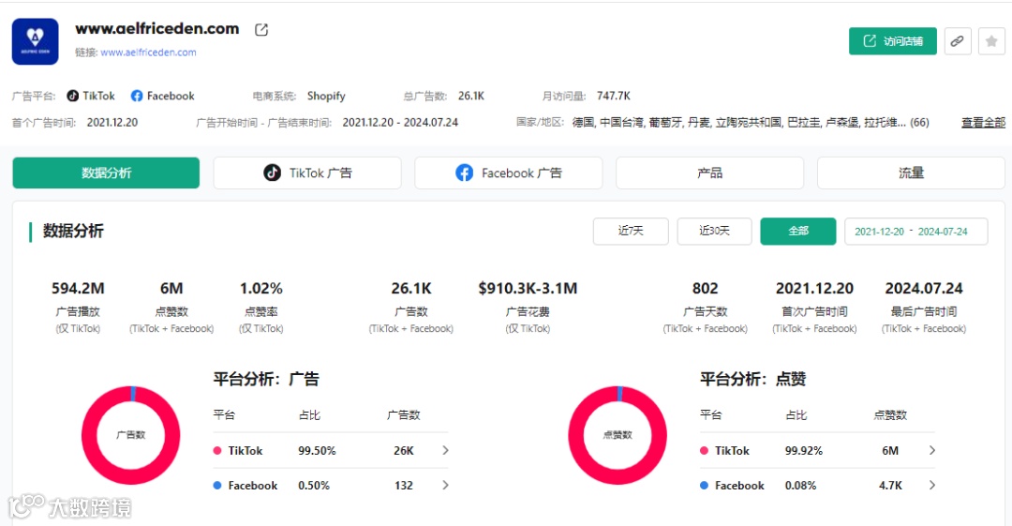Image resolution: width=1012 pixels, height=526 pixels.
Task: Open the www.aelfriceden.com hyperlink
Action: point(148,53)
